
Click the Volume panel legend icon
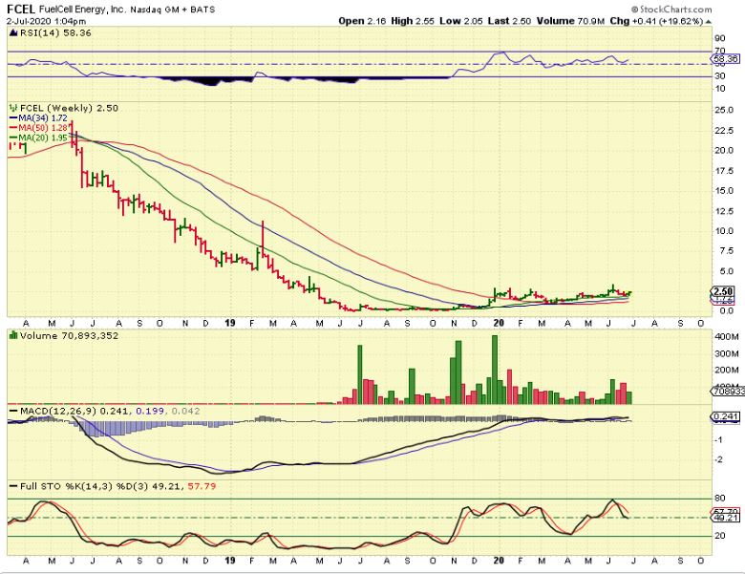[11, 335]
